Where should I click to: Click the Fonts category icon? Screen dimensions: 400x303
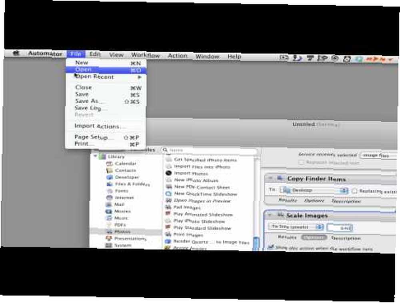(109, 191)
